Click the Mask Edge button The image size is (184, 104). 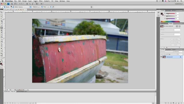click(175, 39)
